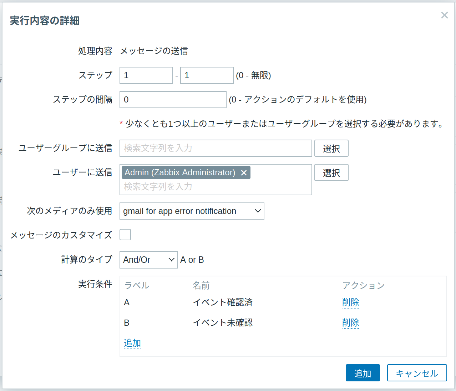Click 削除 for condition A イベント確認済

click(350, 302)
